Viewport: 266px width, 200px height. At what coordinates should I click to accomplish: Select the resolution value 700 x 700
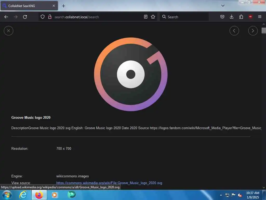point(64,148)
